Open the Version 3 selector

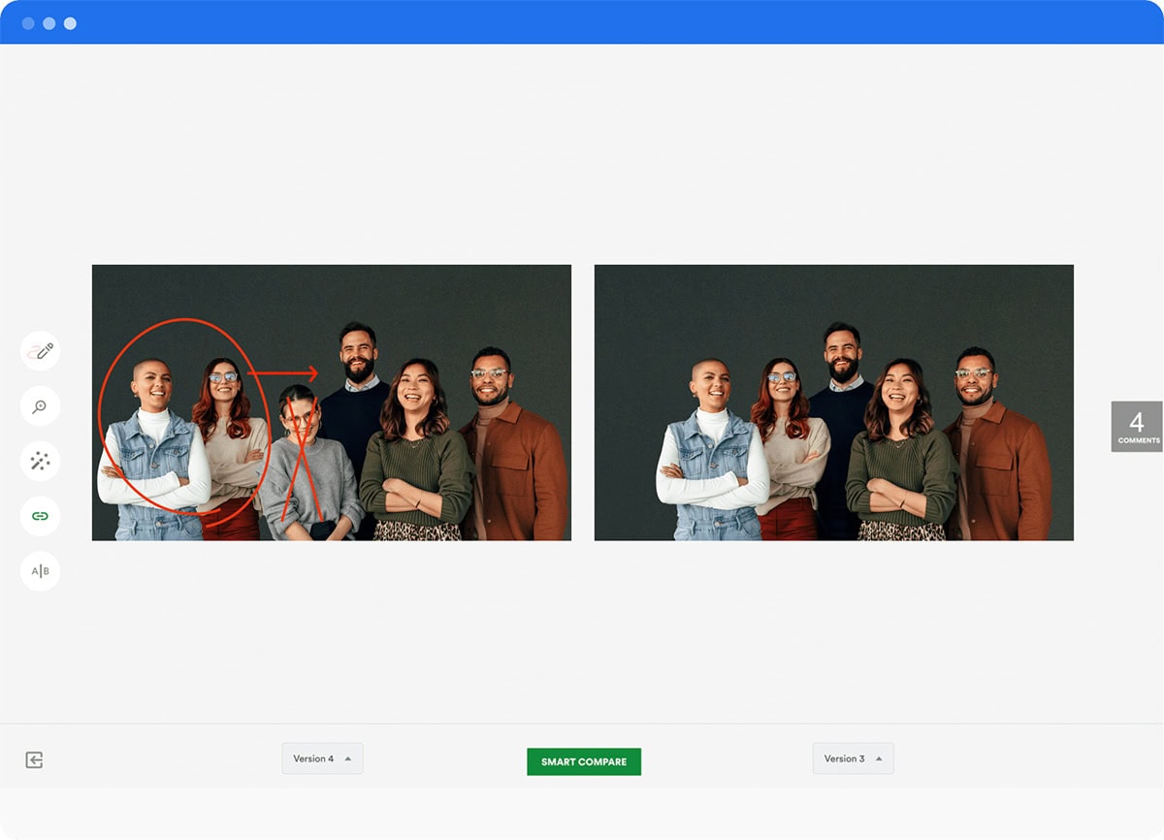852,758
